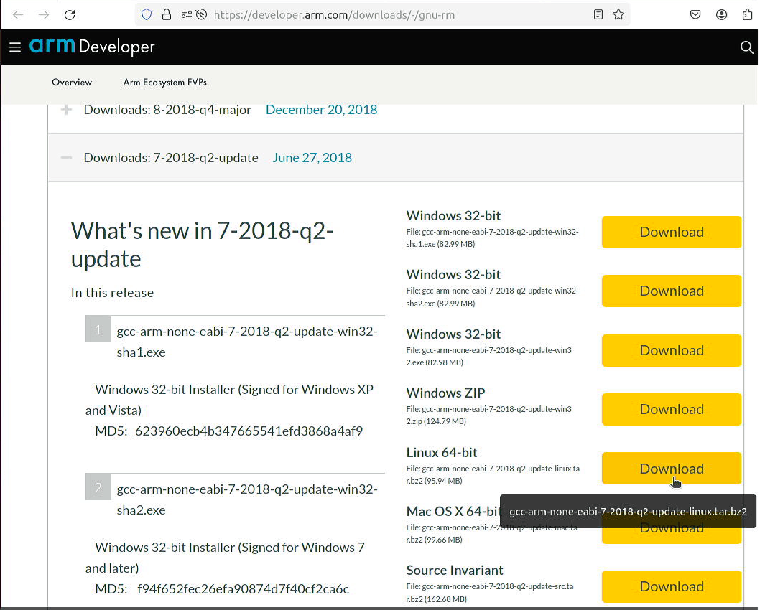The image size is (765, 610).
Task: Toggle reader view icon
Action: click(x=598, y=14)
